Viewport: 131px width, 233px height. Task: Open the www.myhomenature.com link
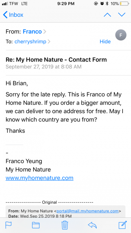coord(40,178)
